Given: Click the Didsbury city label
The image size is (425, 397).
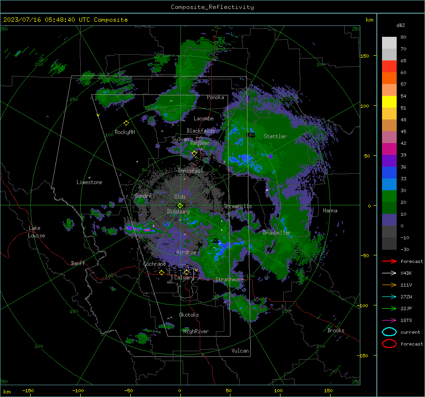Looking at the screenshot, I should (x=178, y=211).
